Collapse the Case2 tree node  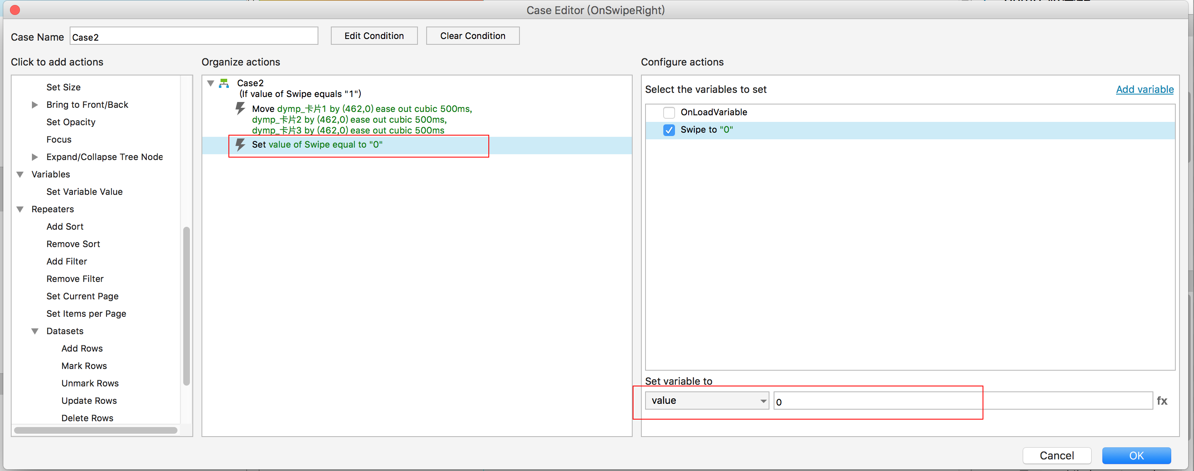[211, 83]
